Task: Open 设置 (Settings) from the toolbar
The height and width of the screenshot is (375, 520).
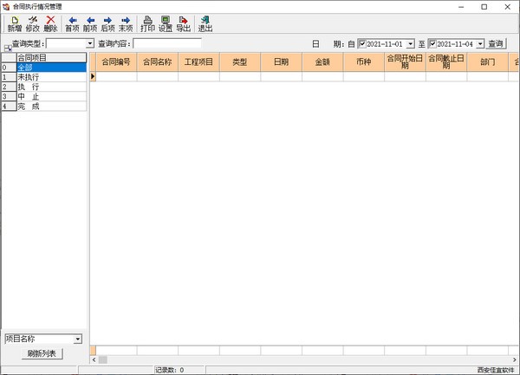Action: coord(166,23)
